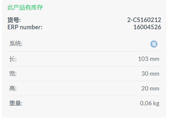Click the 系统 specification row

point(84,44)
